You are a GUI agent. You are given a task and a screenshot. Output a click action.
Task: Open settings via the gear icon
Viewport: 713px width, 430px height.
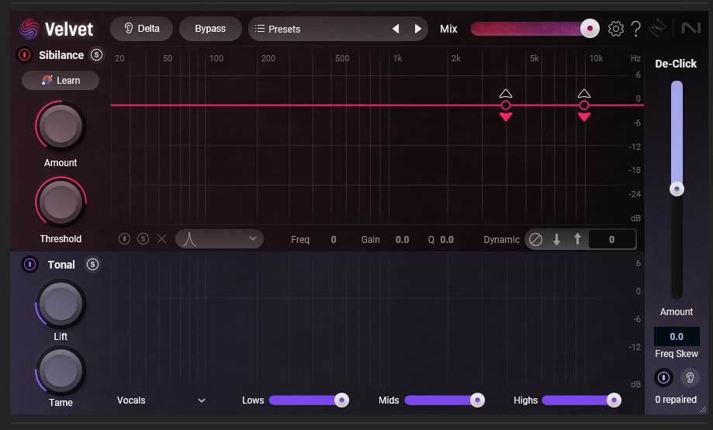[616, 29]
